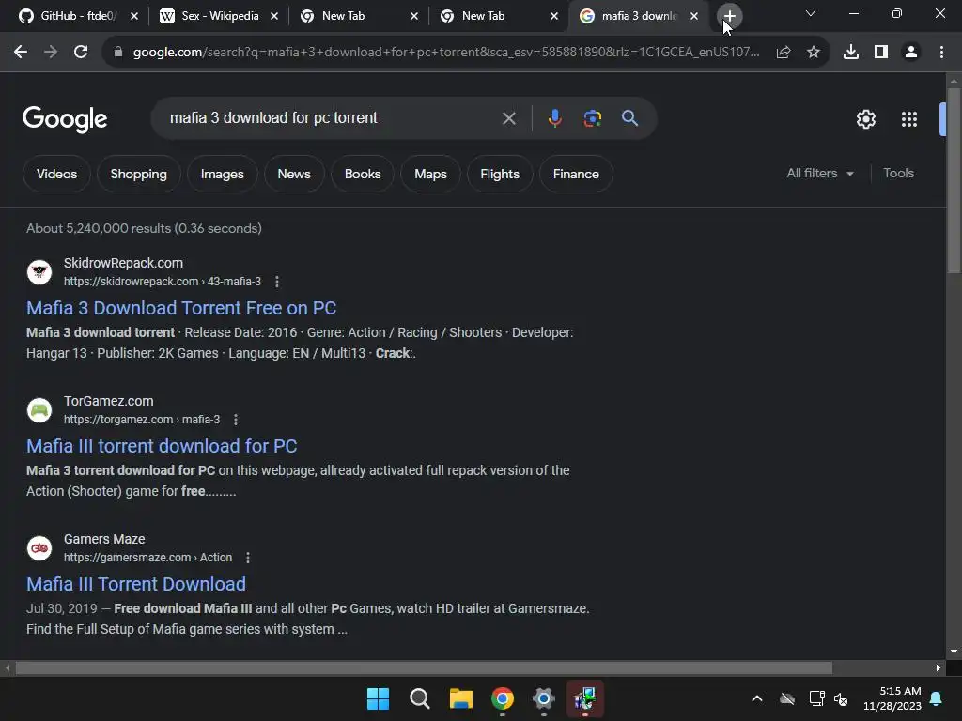Open more options for TorGamez result

coord(236,420)
